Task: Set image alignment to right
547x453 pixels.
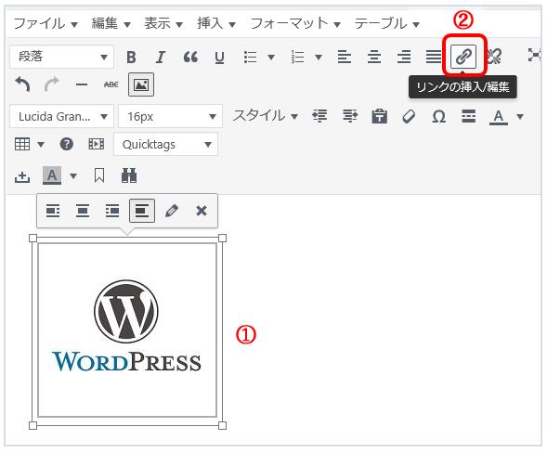Action: pos(112,211)
